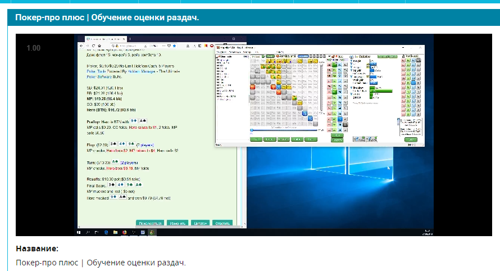The width and height of the screenshot is (500, 271).
Task: Click the vertical slider beside the range grid
Action: (x=321, y=87)
